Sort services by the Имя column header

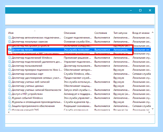(11, 33)
